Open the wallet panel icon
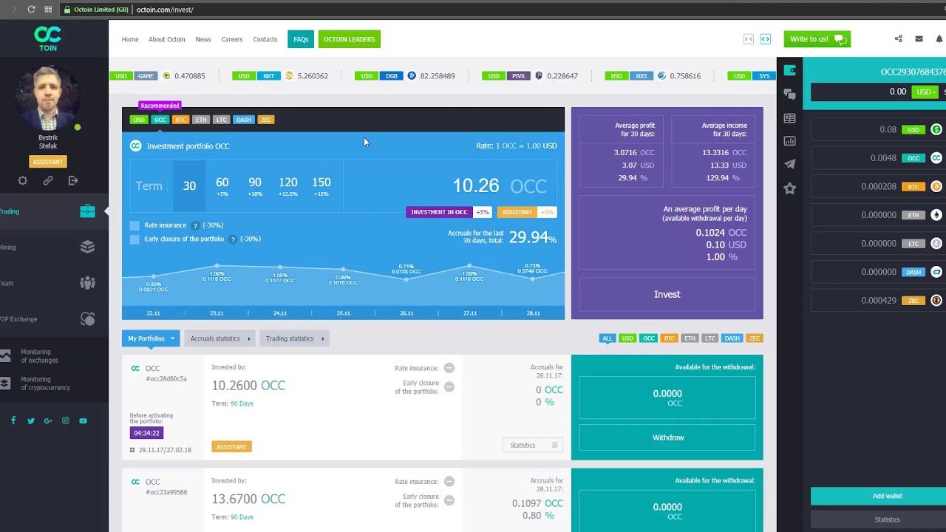946x532 pixels. [x=790, y=71]
